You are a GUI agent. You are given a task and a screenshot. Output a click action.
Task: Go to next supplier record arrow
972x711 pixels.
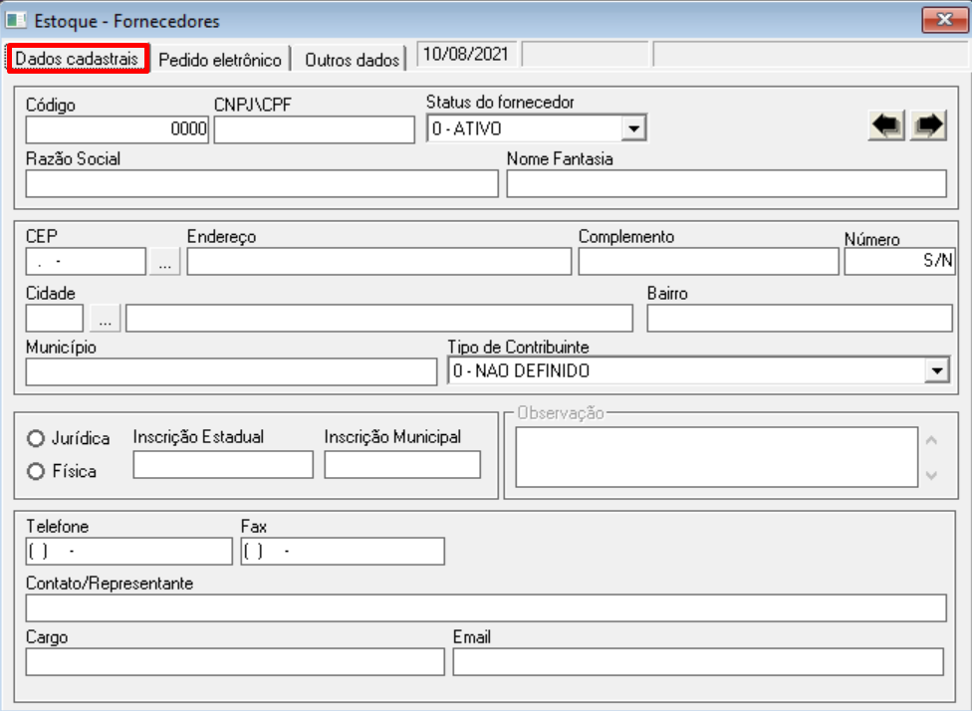tap(928, 125)
